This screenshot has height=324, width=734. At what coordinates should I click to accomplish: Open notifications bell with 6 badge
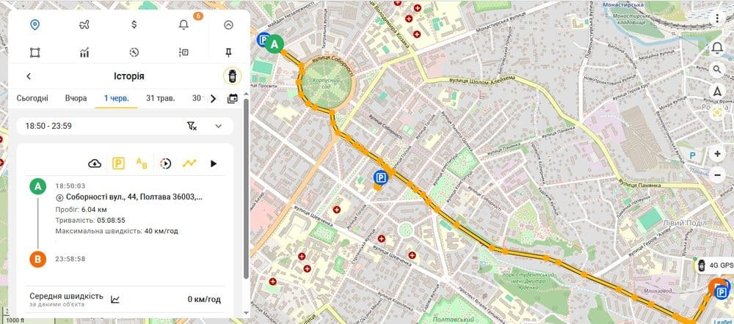(x=184, y=25)
